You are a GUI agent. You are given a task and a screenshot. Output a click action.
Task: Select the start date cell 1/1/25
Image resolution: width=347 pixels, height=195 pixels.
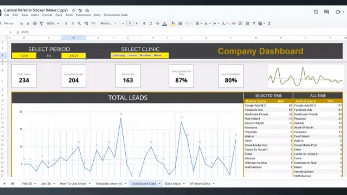point(24,56)
